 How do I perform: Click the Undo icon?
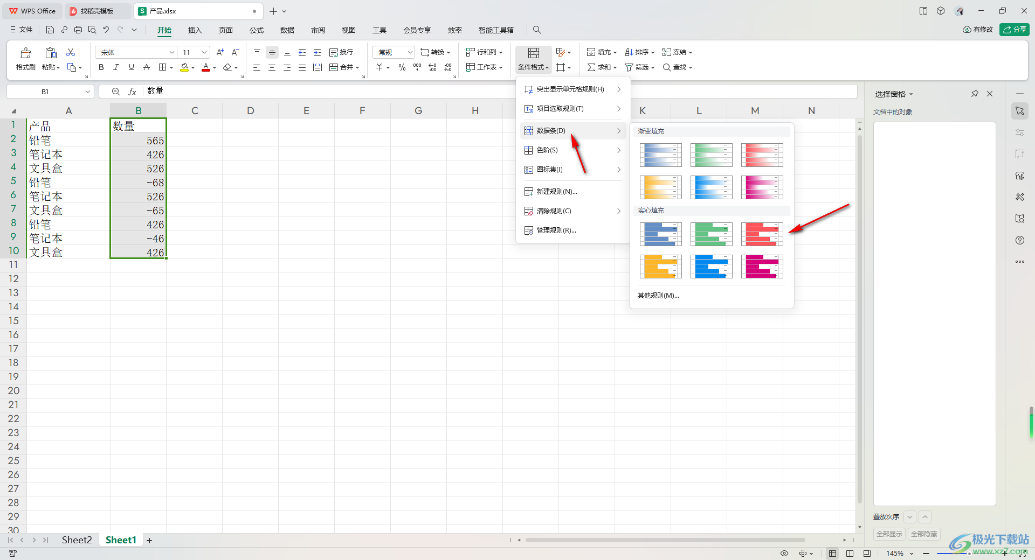pos(106,30)
